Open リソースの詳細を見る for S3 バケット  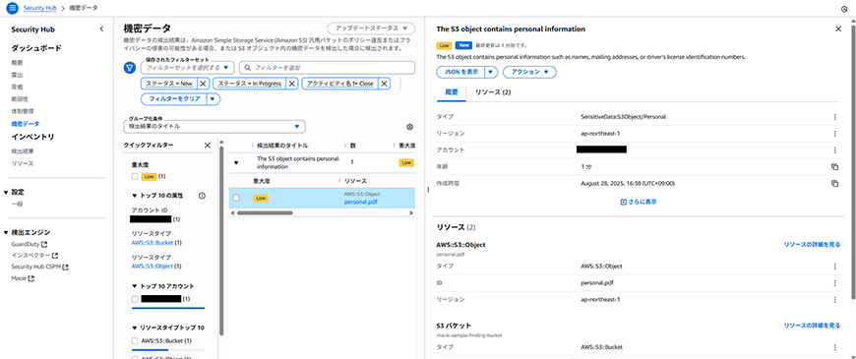coord(813,326)
